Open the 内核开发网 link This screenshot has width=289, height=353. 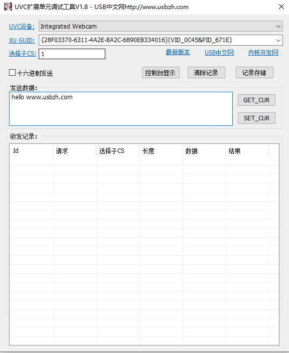[x=263, y=53]
